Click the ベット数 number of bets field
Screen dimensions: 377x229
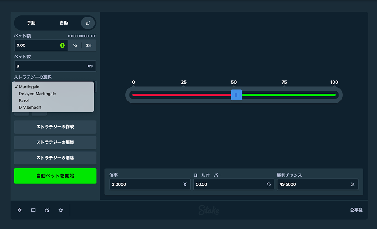tap(55, 66)
